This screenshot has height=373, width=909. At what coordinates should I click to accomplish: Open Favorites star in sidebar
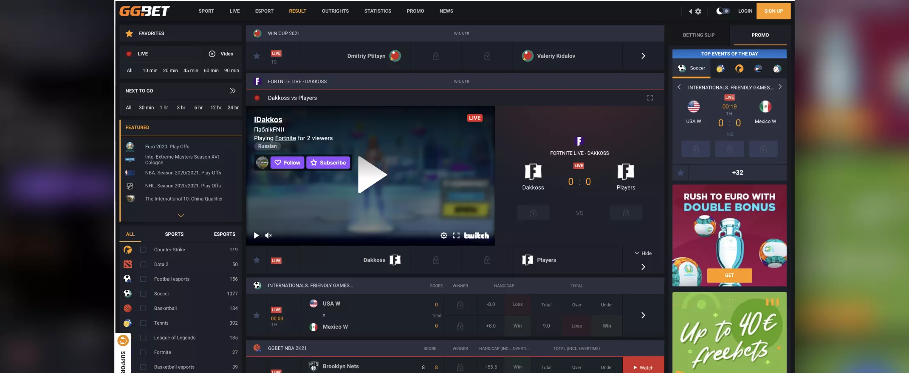coord(130,33)
